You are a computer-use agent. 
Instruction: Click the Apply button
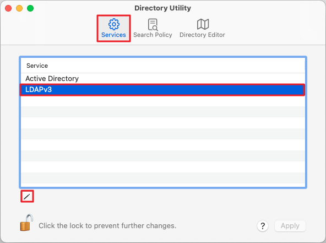click(x=290, y=226)
